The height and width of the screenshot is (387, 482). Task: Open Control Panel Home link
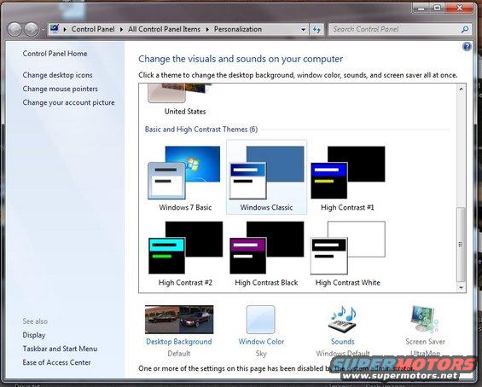tap(55, 54)
